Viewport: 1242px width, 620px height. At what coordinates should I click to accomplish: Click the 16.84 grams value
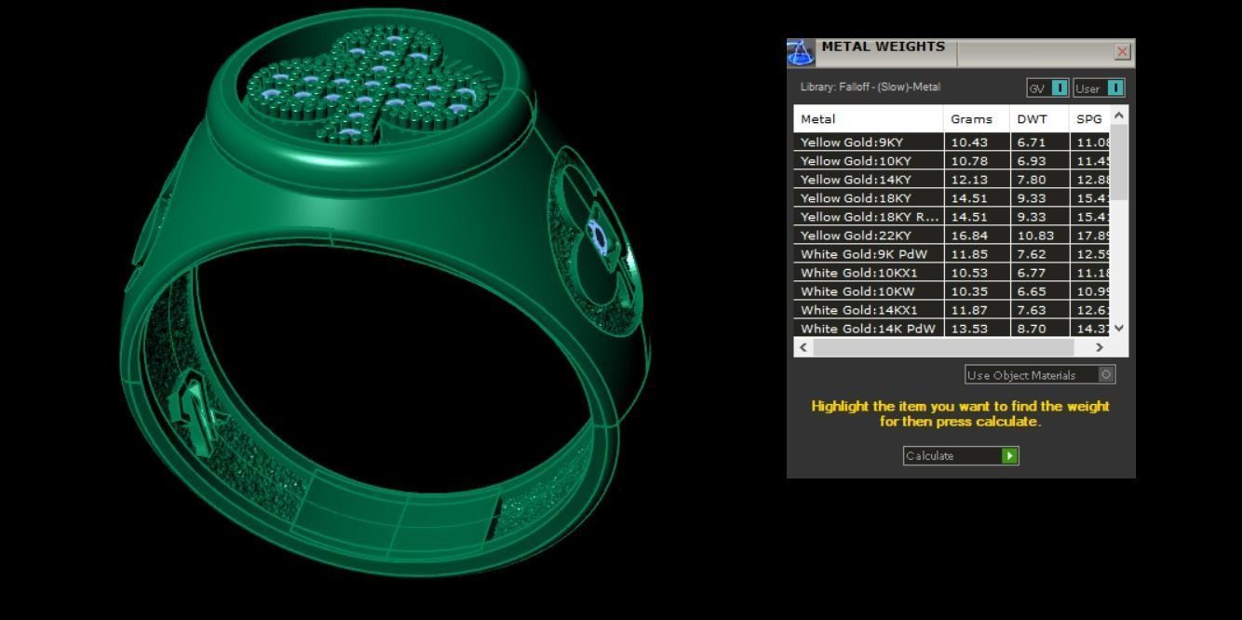(969, 236)
